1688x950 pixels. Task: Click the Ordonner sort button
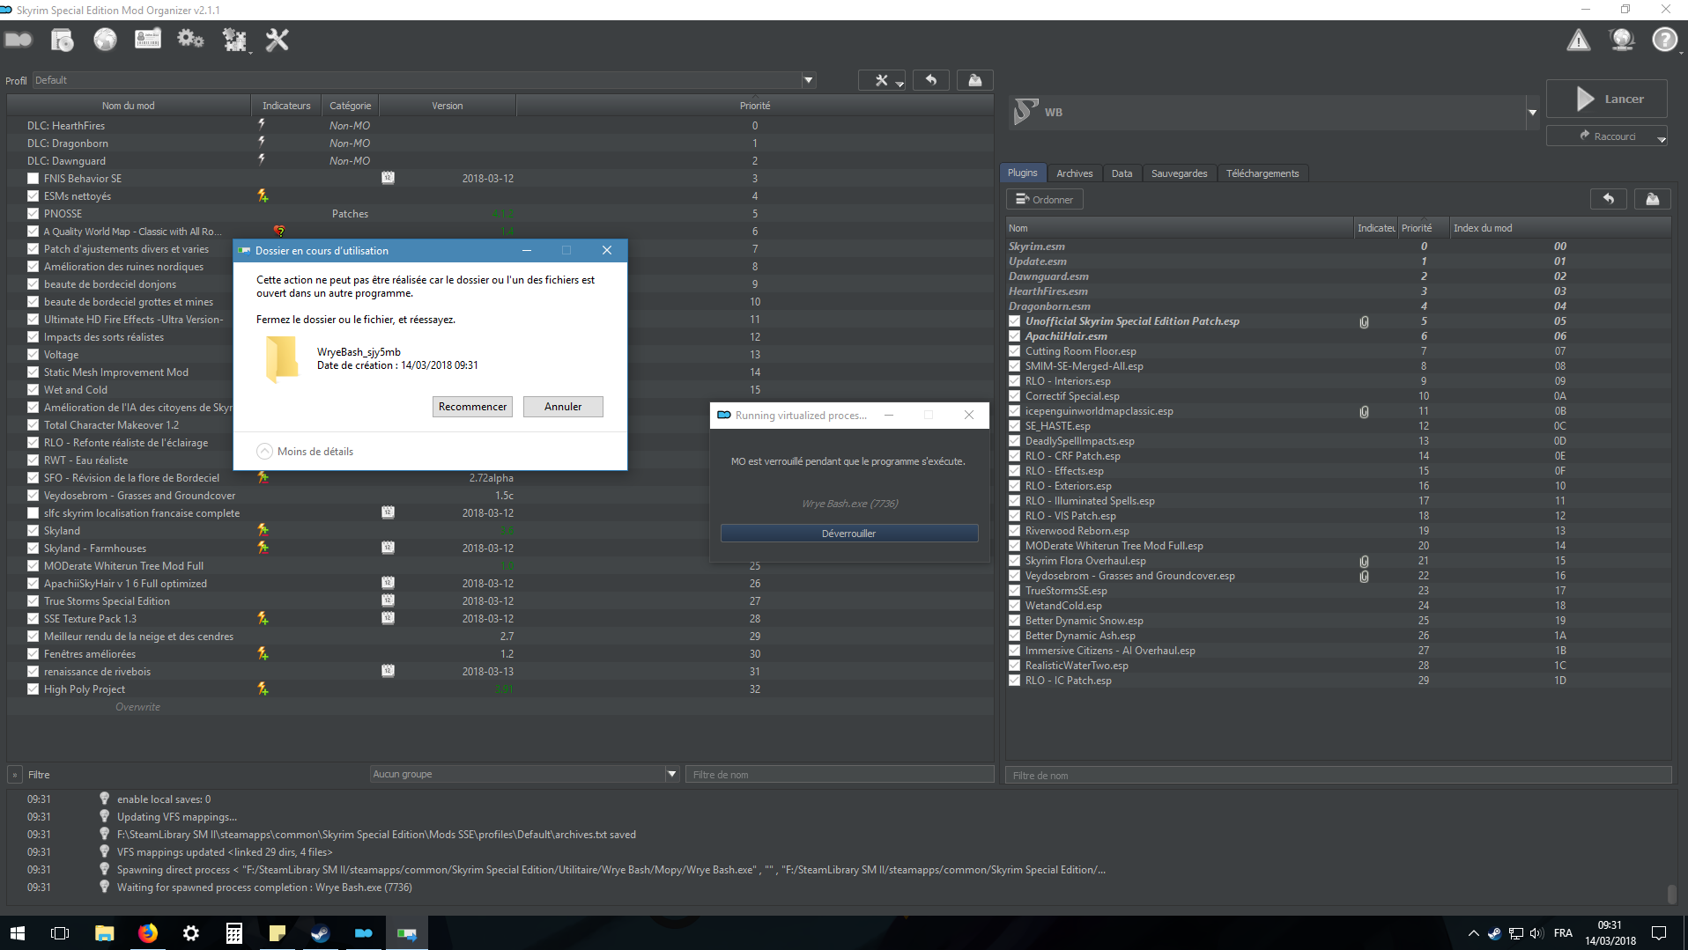pos(1045,199)
